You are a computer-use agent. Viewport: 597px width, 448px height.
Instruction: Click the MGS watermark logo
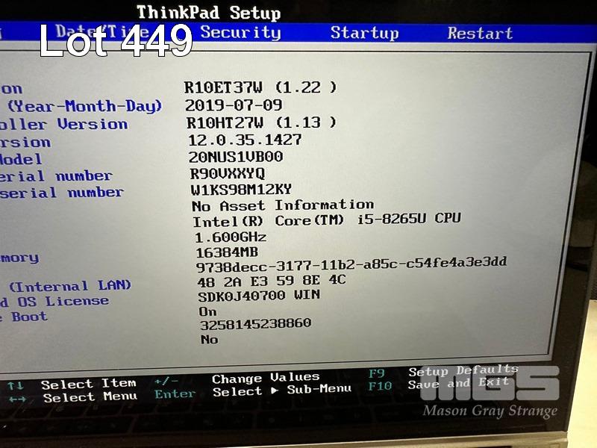pos(490,385)
